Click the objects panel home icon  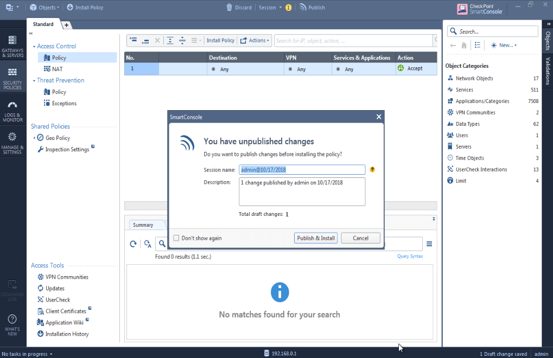464,45
